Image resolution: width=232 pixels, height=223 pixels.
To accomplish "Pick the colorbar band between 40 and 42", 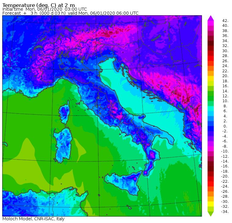I will 211,23.
